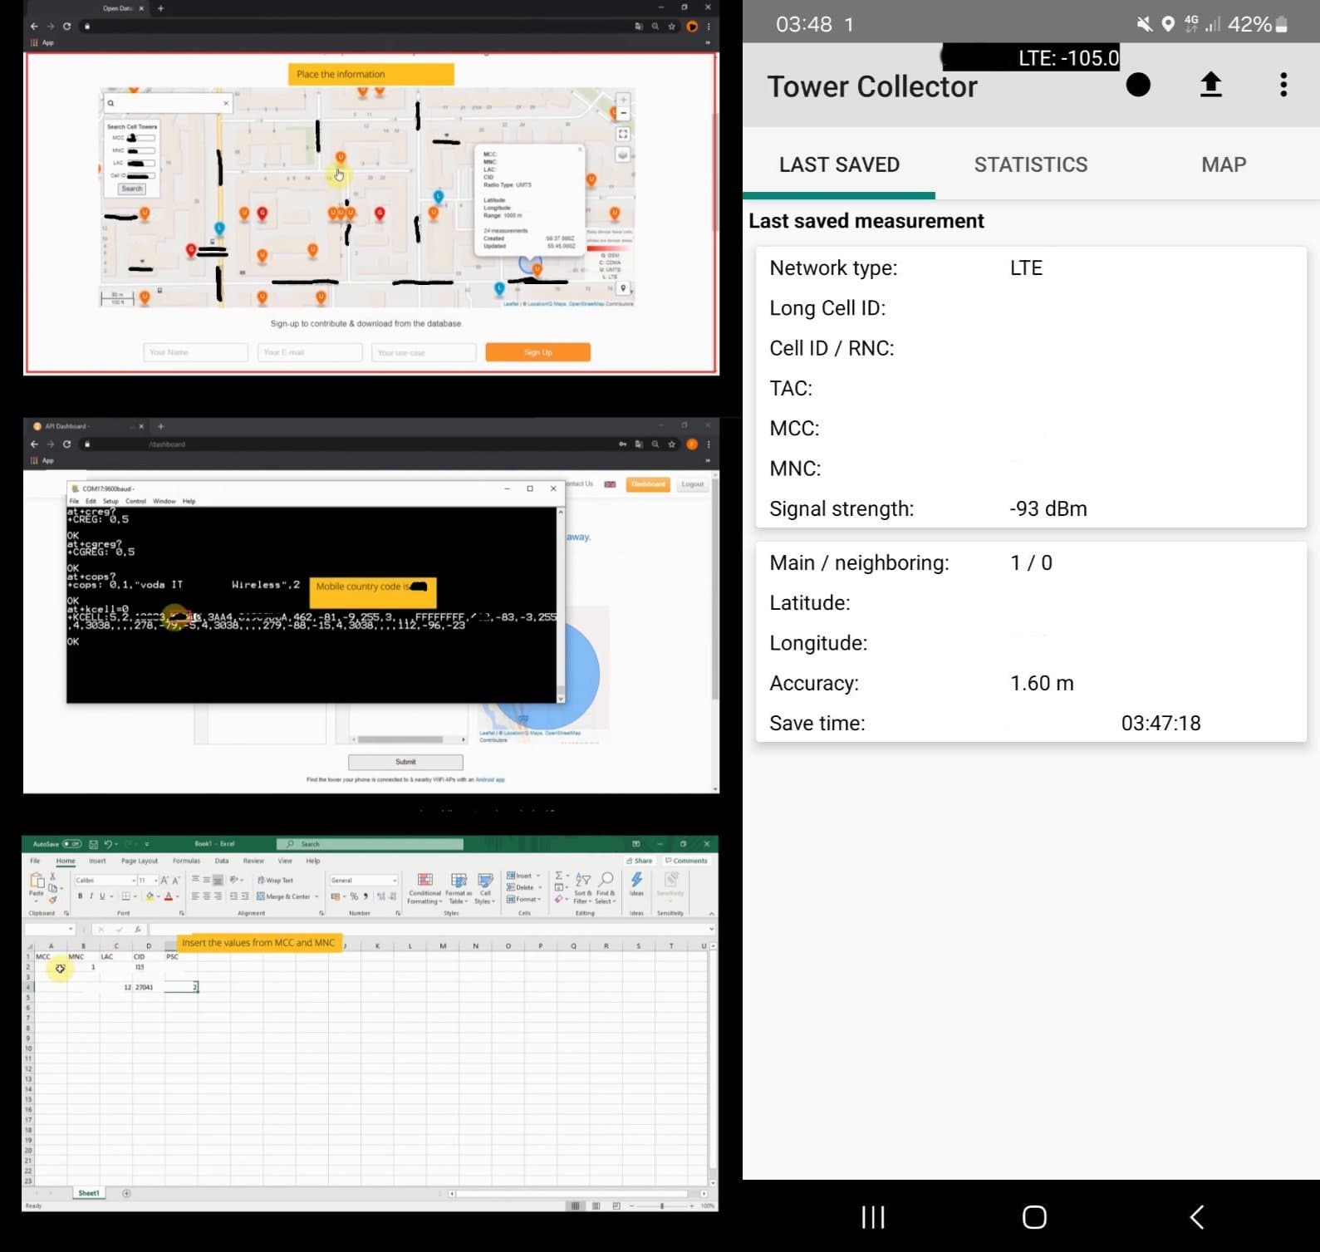
Task: Click the Search button under Search Cell Towers
Action: click(x=132, y=189)
